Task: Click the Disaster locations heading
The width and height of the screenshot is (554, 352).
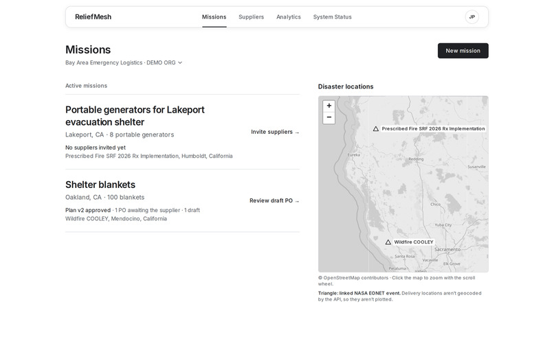Action: (x=346, y=86)
